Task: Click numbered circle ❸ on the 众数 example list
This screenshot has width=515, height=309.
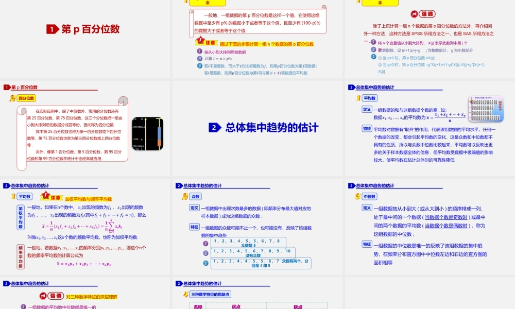Action: coord(206,263)
